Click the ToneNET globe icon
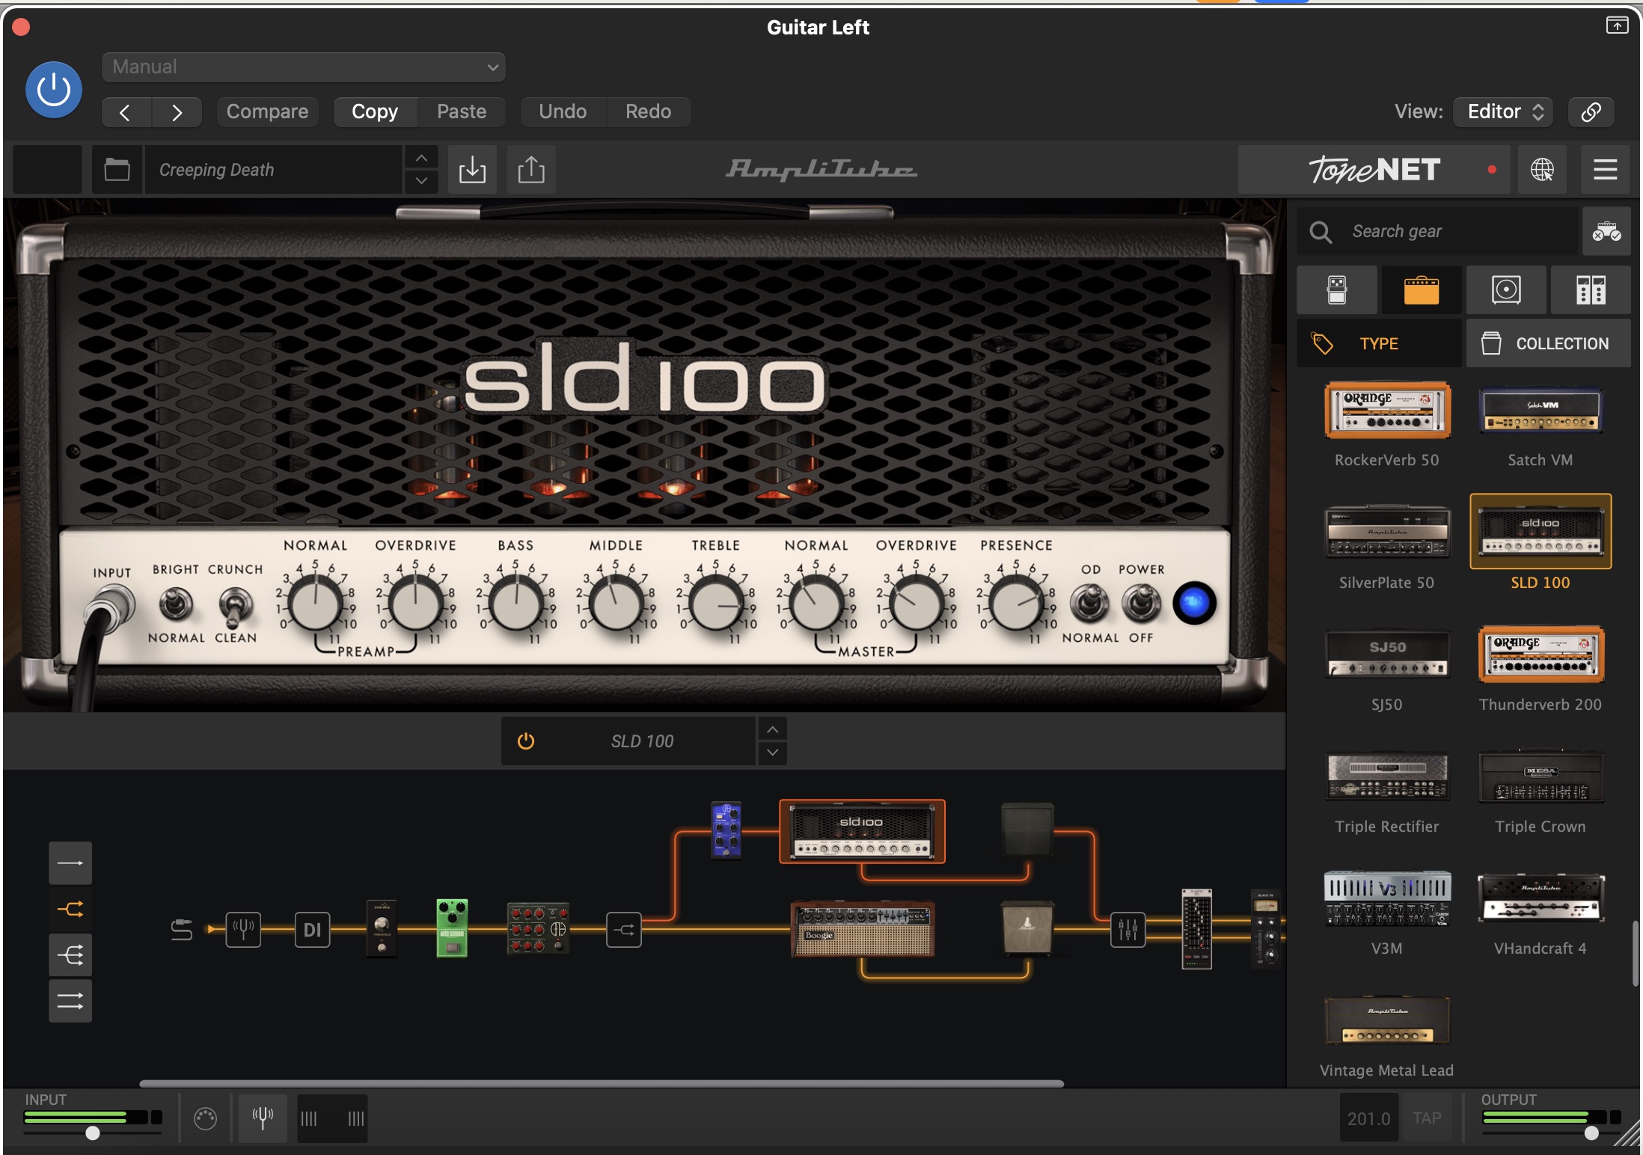Viewport: 1643px width, 1155px height. (x=1541, y=170)
